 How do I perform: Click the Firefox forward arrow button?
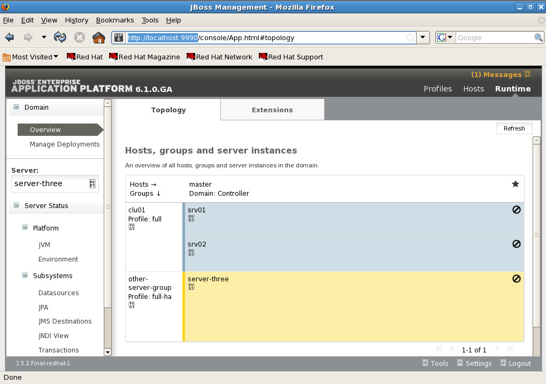point(28,37)
